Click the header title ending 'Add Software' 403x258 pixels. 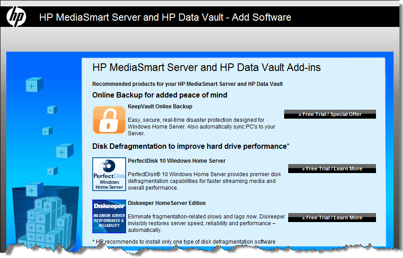pos(165,17)
